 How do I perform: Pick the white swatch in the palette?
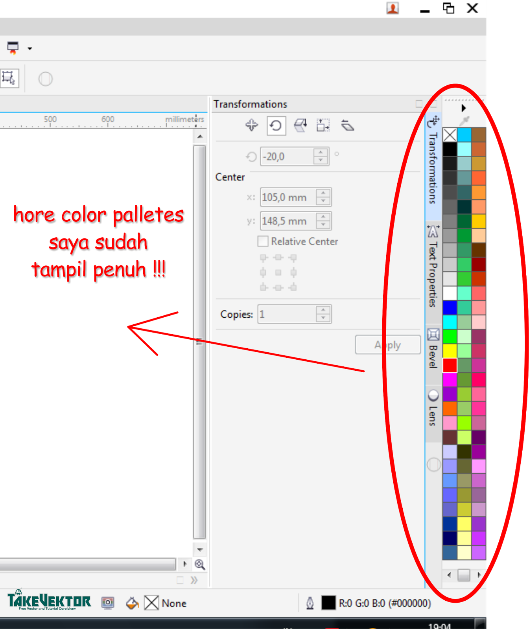tap(450, 293)
